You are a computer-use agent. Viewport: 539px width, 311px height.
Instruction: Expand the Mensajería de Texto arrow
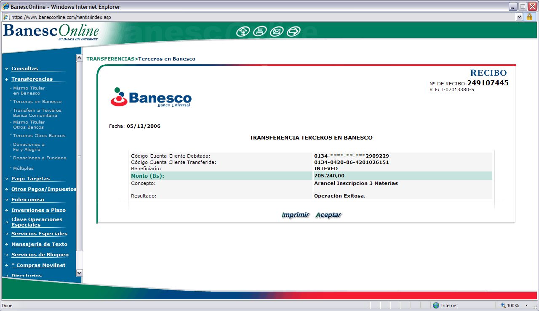coord(6,245)
